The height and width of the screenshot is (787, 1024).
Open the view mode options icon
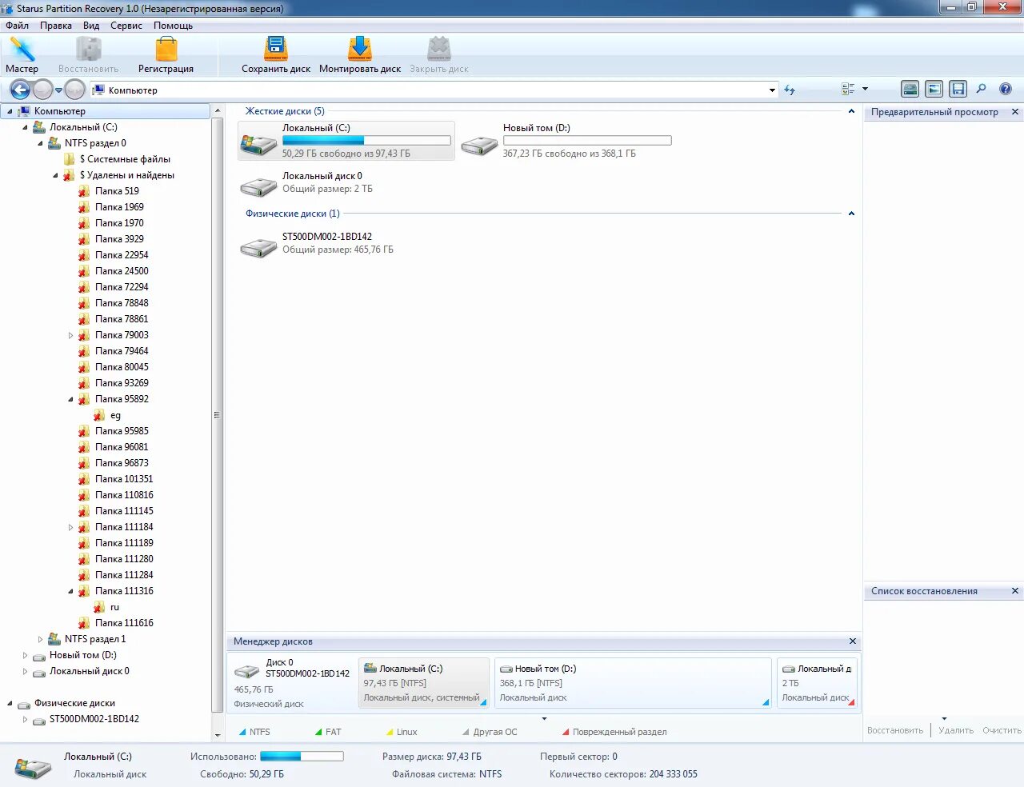pyautogui.click(x=849, y=90)
